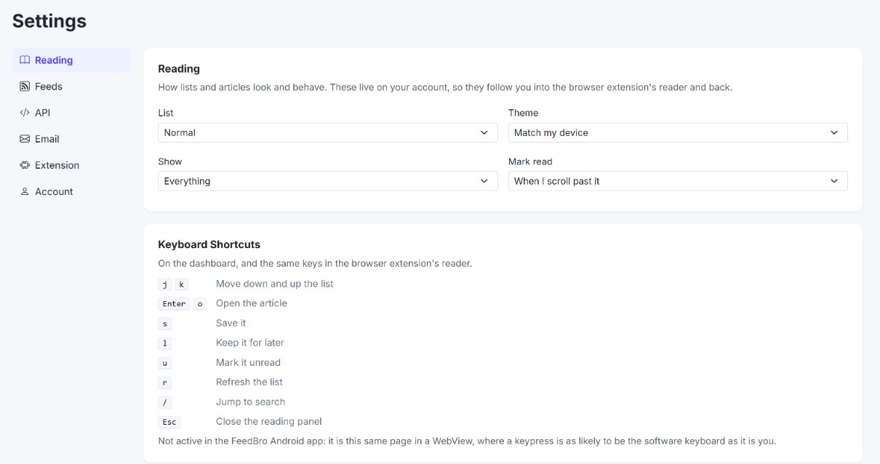The height and width of the screenshot is (464, 880).
Task: Click the text 'Move down and up the list'
Action: [x=274, y=284]
